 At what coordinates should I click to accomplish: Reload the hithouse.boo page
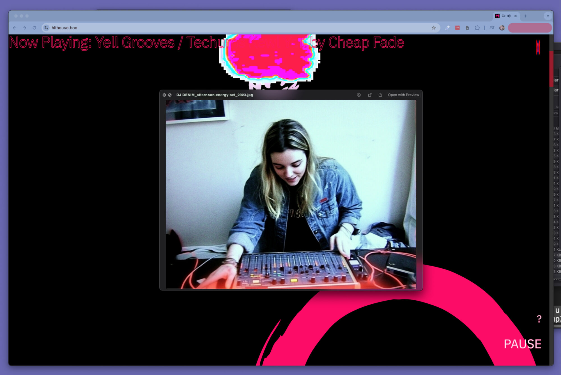pos(34,28)
